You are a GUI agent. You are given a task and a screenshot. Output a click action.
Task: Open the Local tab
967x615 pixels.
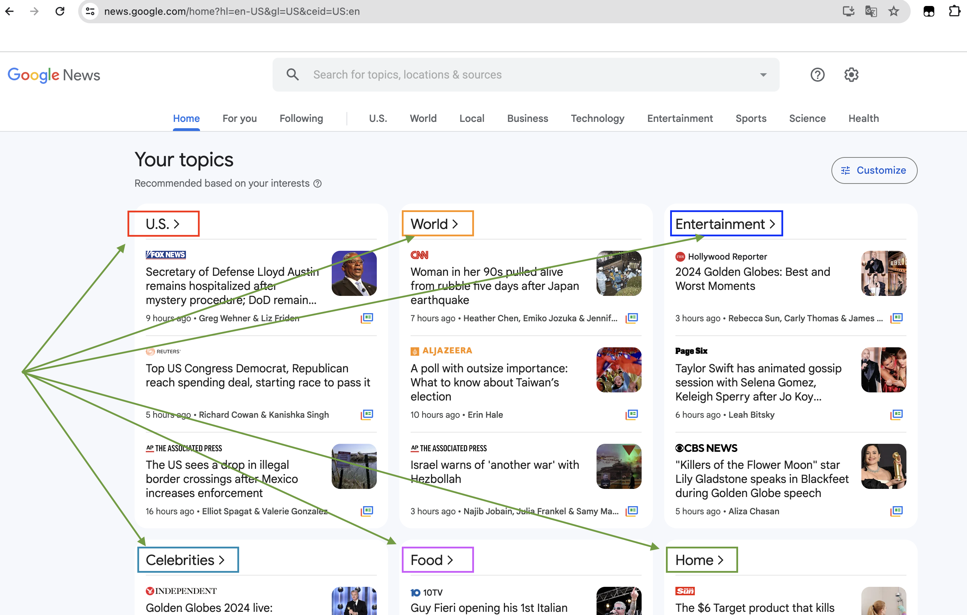tap(472, 118)
